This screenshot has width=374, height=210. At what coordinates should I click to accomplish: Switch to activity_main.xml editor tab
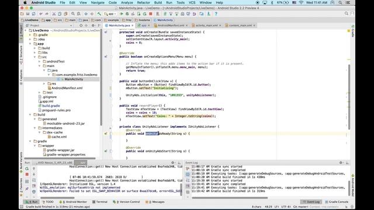pyautogui.click(x=206, y=25)
